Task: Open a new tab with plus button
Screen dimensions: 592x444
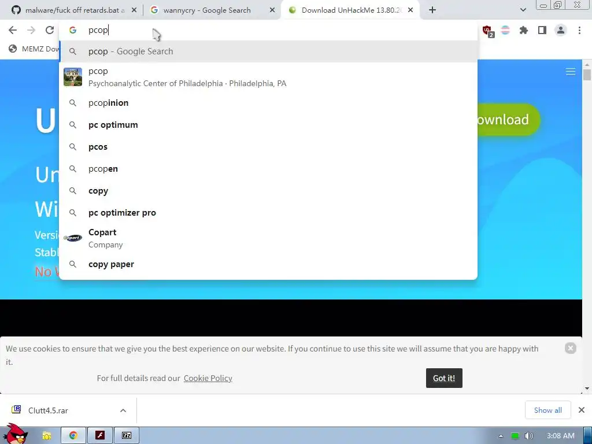Action: [x=432, y=10]
